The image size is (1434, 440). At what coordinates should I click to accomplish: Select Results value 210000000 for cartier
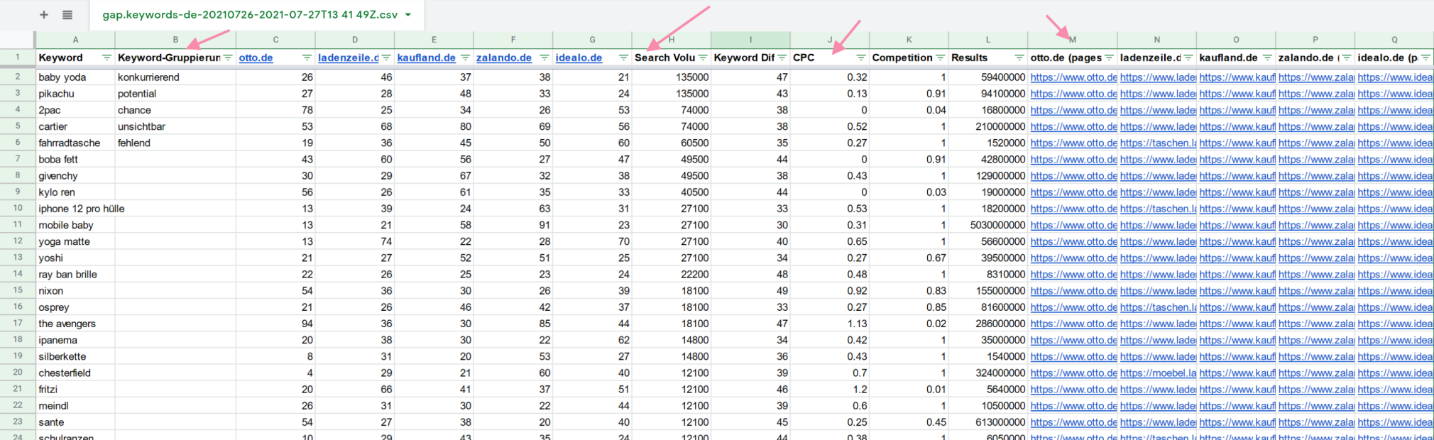click(x=987, y=126)
